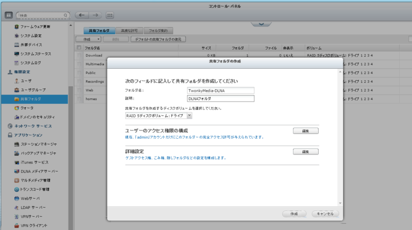Check the Download folder checkbox
The width and height of the screenshot is (412, 230).
click(x=79, y=55)
